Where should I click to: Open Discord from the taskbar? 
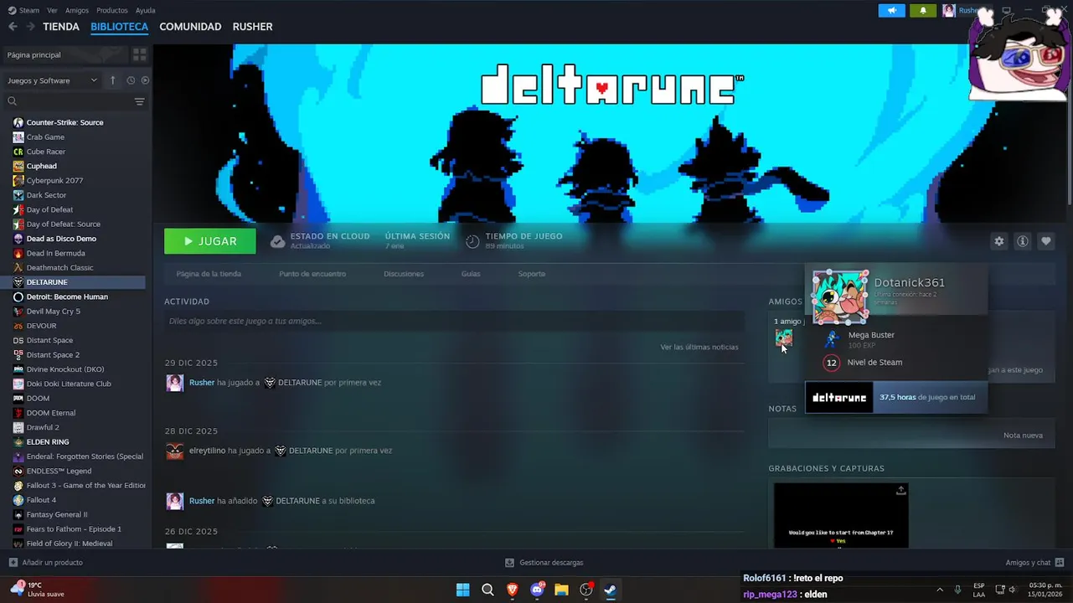tap(537, 590)
